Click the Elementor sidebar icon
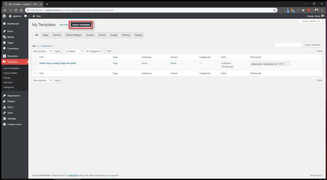Viewport: 327px width, 180px height. 4,56
